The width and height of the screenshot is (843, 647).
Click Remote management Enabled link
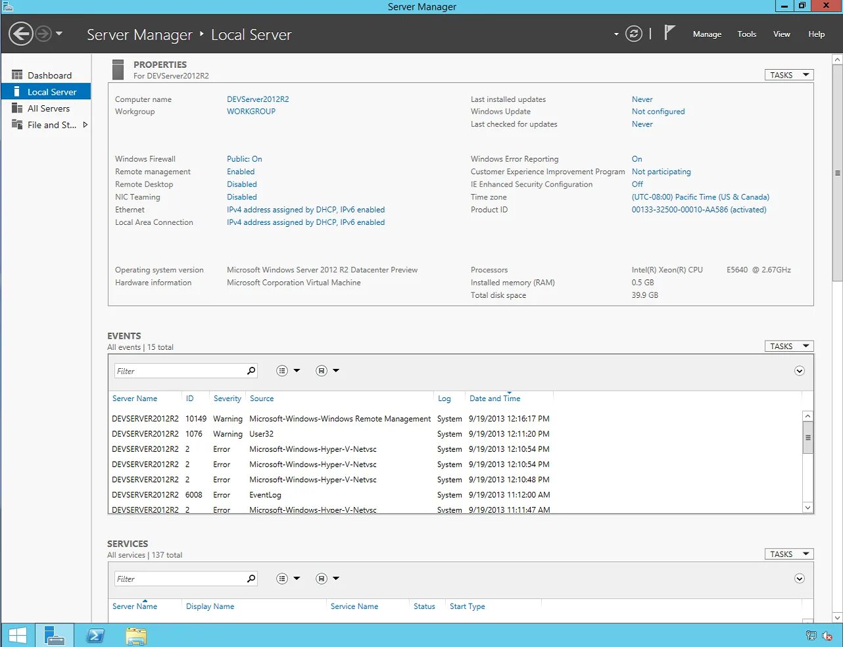[x=241, y=172]
